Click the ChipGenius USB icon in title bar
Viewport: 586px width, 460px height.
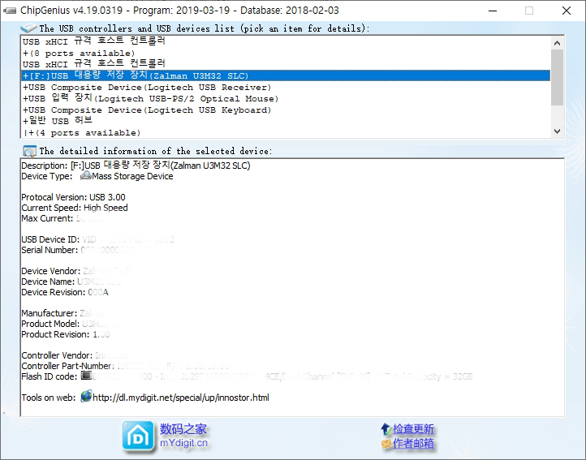[10, 11]
